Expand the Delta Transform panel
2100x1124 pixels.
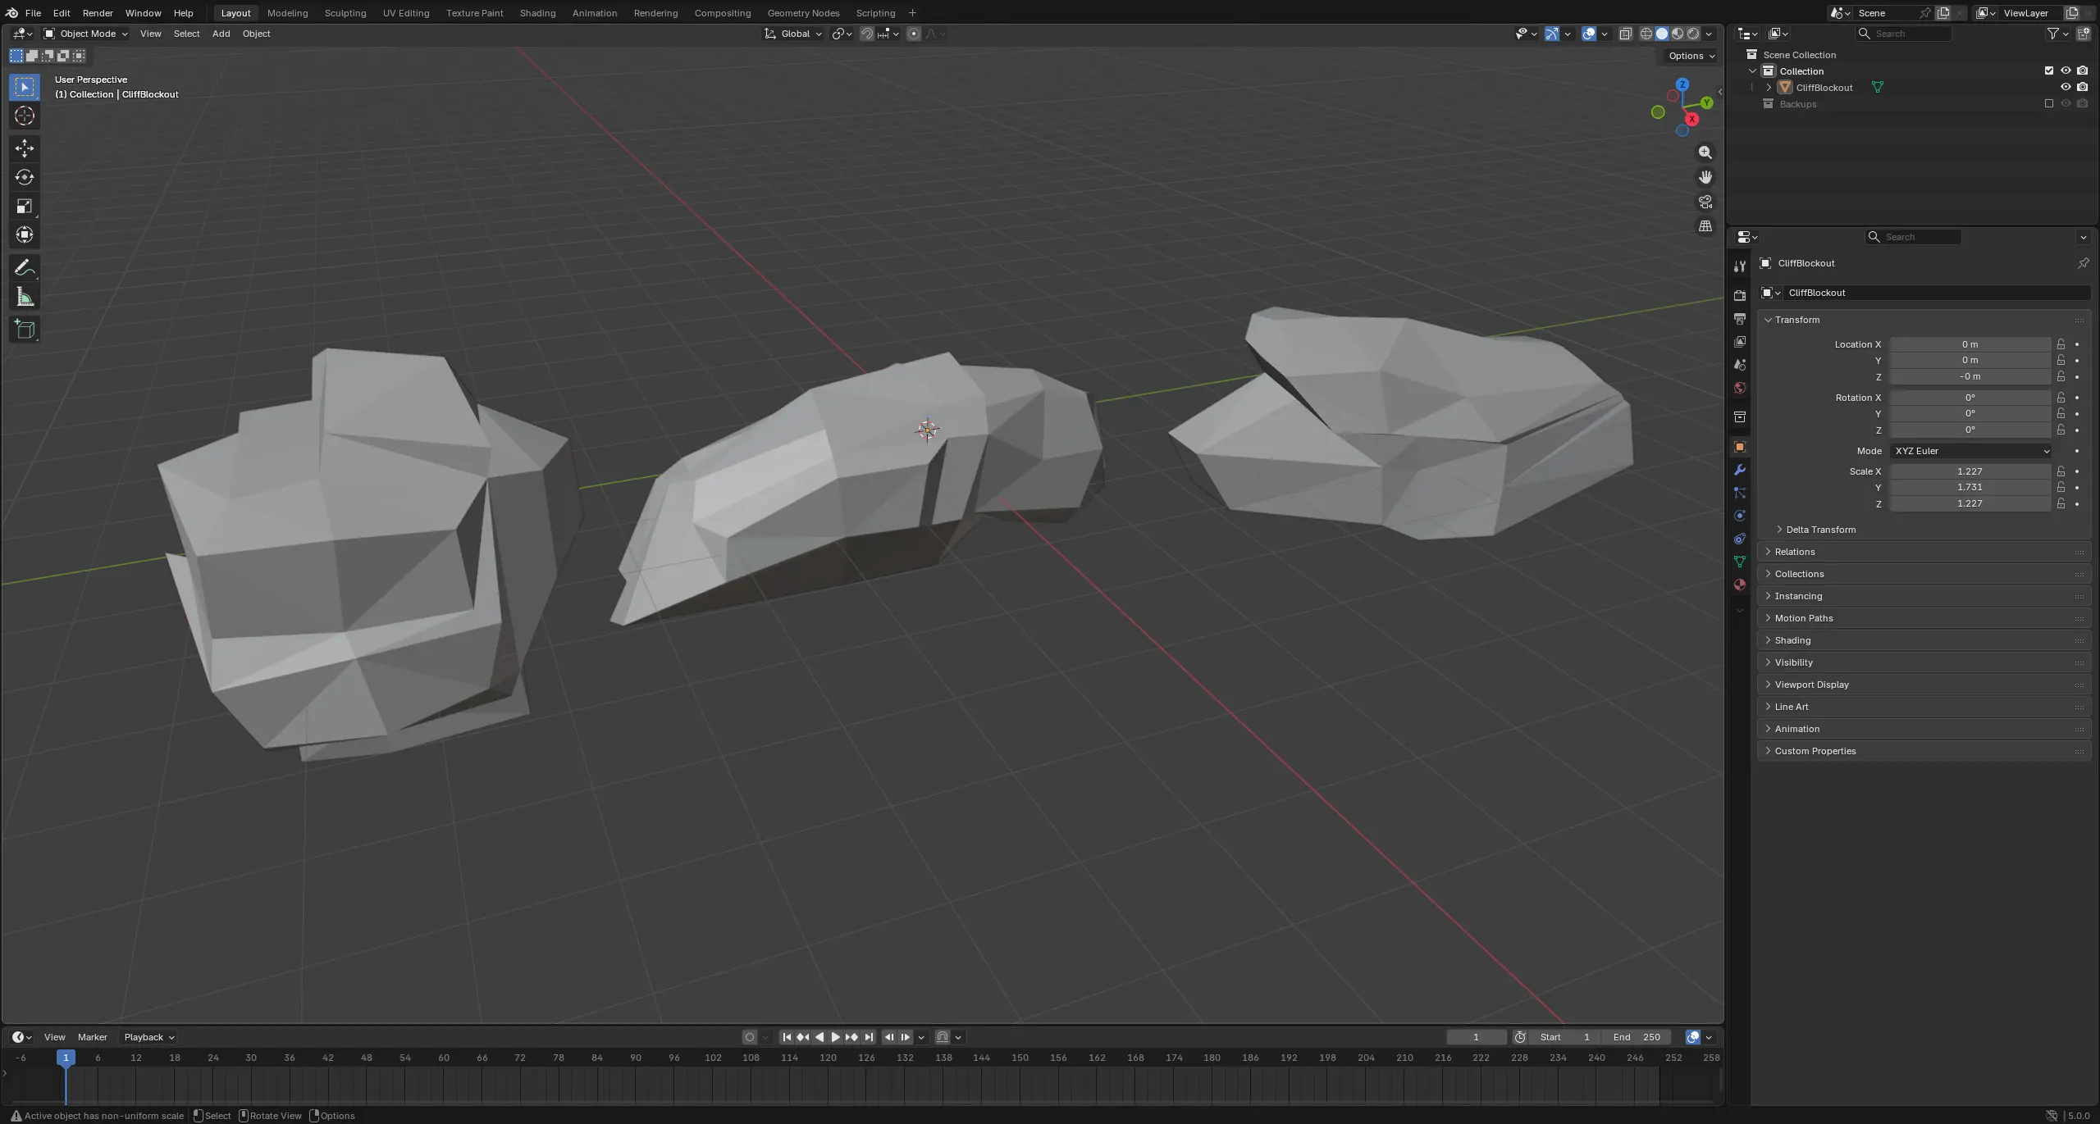point(1820,530)
